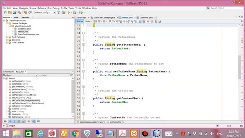The height and width of the screenshot is (138, 245).
Task: Toggle the Toggle Bookmark editor icon
Action: [136, 21]
